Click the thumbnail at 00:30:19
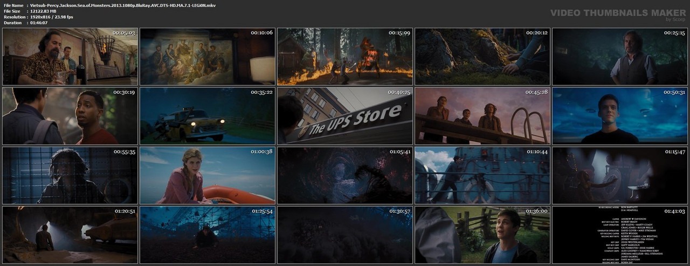 [x=70, y=116]
